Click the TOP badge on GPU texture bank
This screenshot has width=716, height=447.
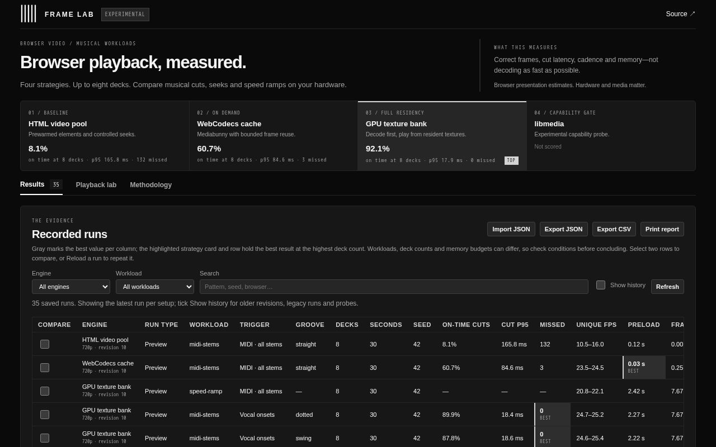511,160
